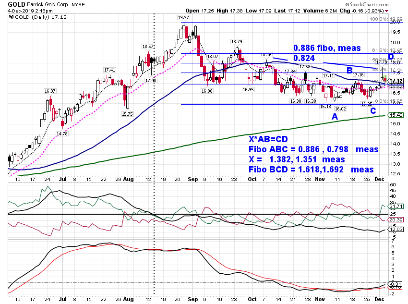Screen dimensions: 408x304
Task: Click the pattern point B label
Action: click(x=349, y=70)
